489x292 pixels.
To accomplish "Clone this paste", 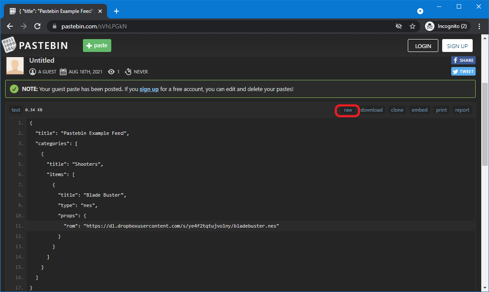I will coord(397,110).
